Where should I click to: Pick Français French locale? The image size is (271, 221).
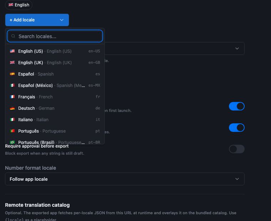(55, 97)
